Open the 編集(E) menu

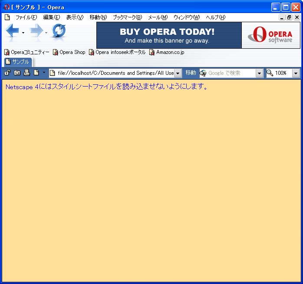52,17
